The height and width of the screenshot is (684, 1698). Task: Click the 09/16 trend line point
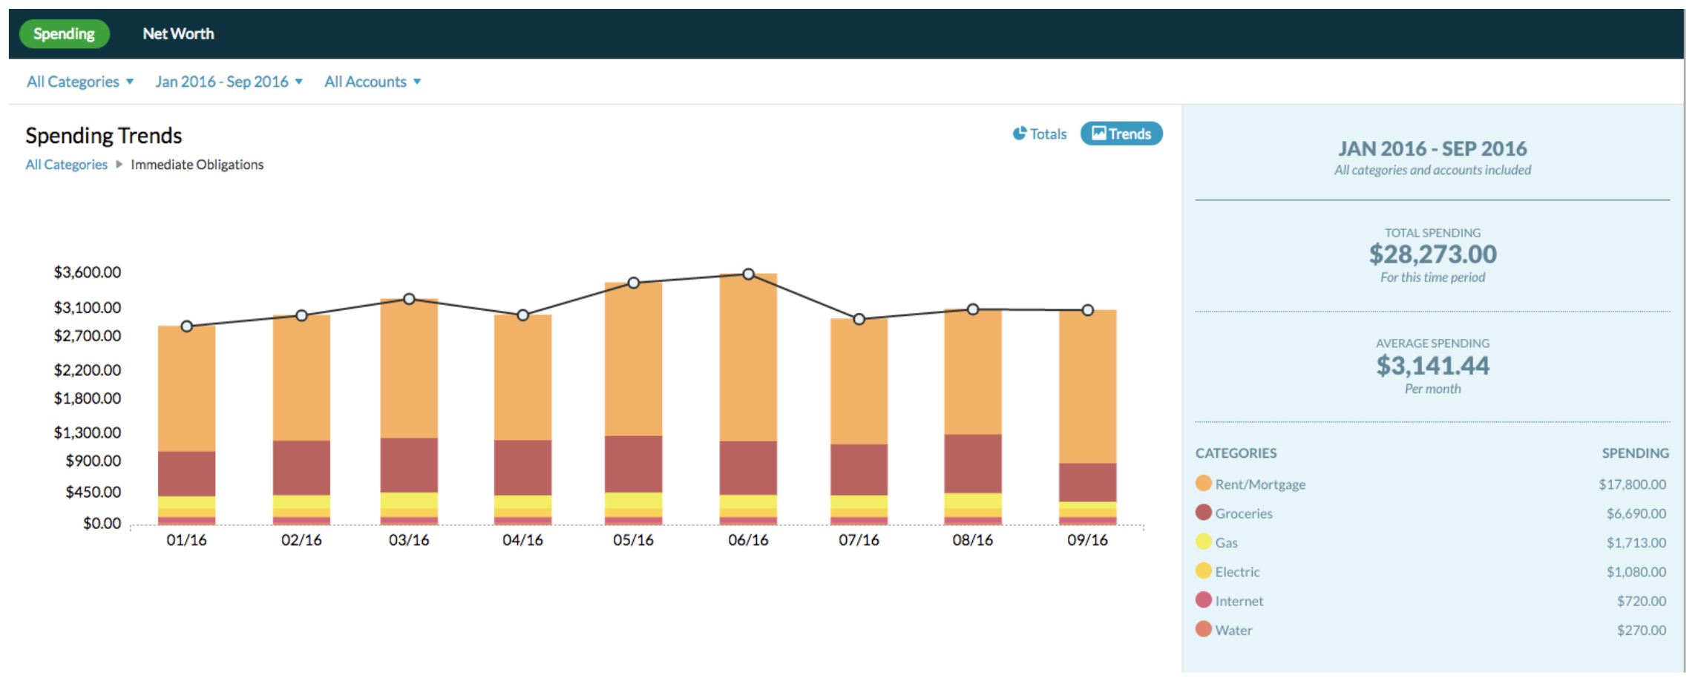click(1088, 310)
